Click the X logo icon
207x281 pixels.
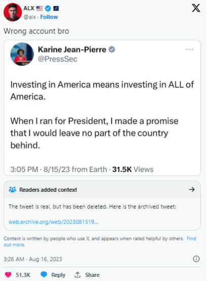tap(196, 8)
